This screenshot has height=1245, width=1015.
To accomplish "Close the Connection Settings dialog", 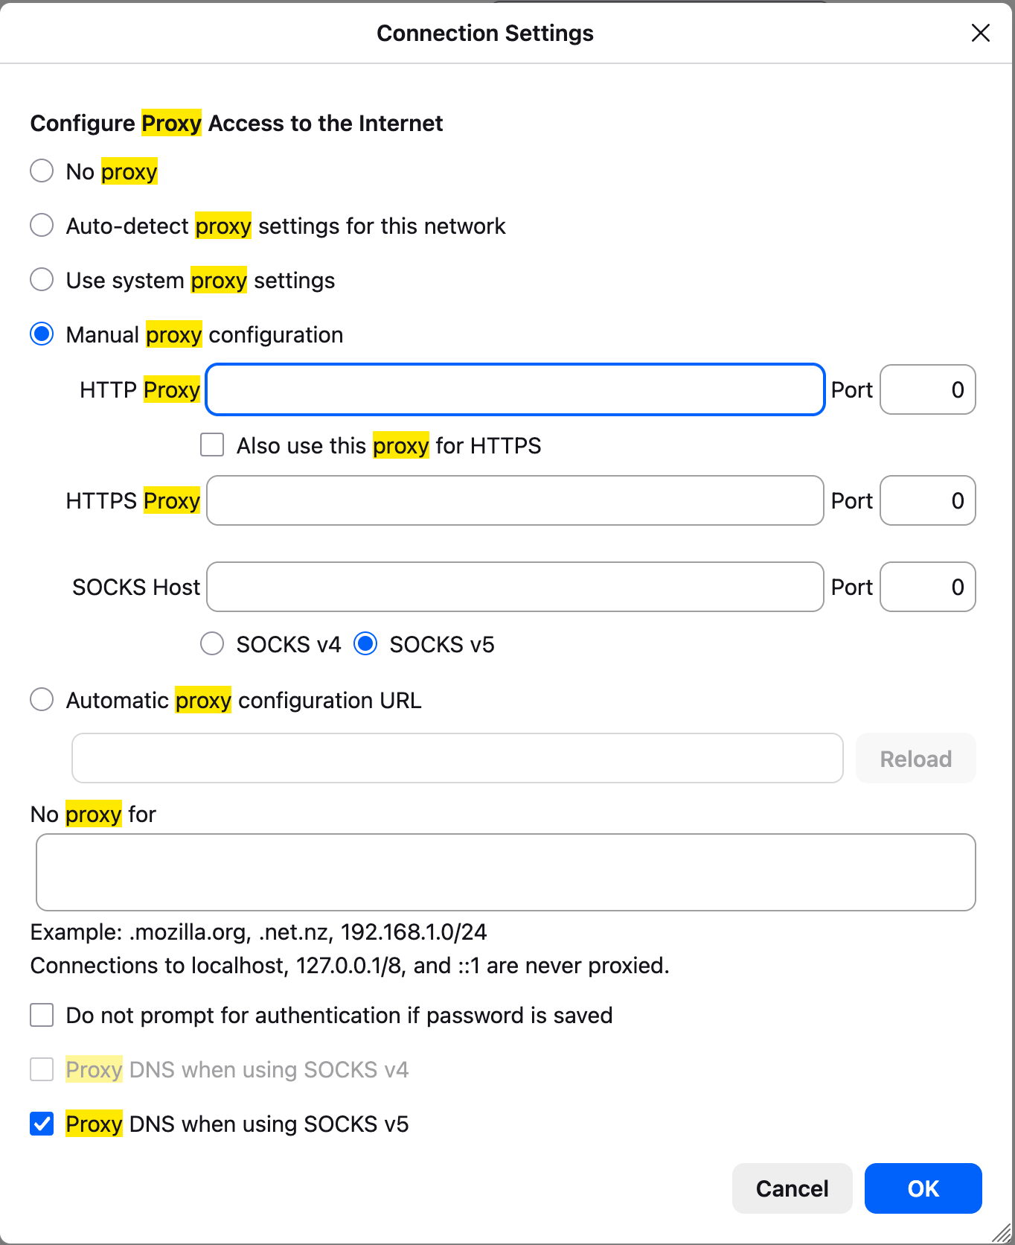I will [981, 33].
